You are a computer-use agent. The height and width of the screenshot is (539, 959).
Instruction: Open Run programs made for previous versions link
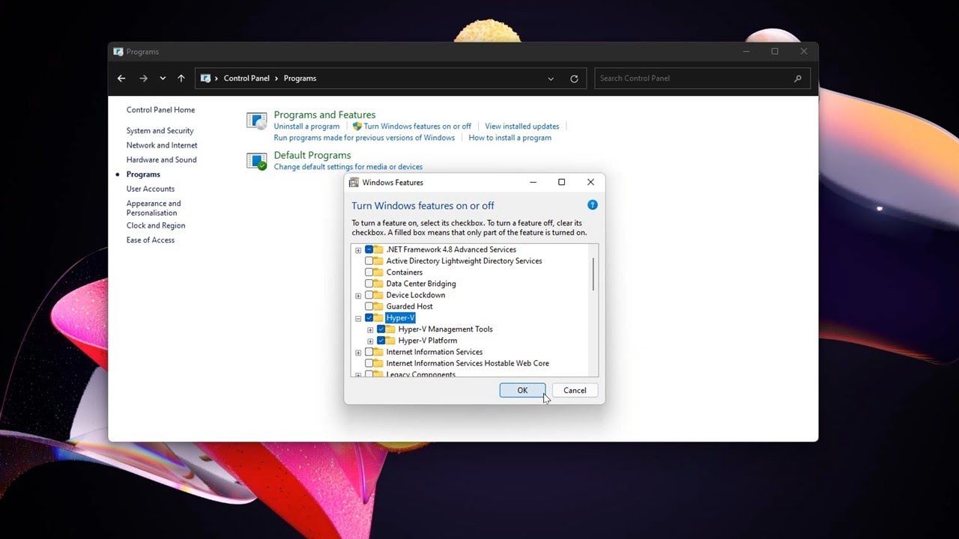(x=364, y=138)
